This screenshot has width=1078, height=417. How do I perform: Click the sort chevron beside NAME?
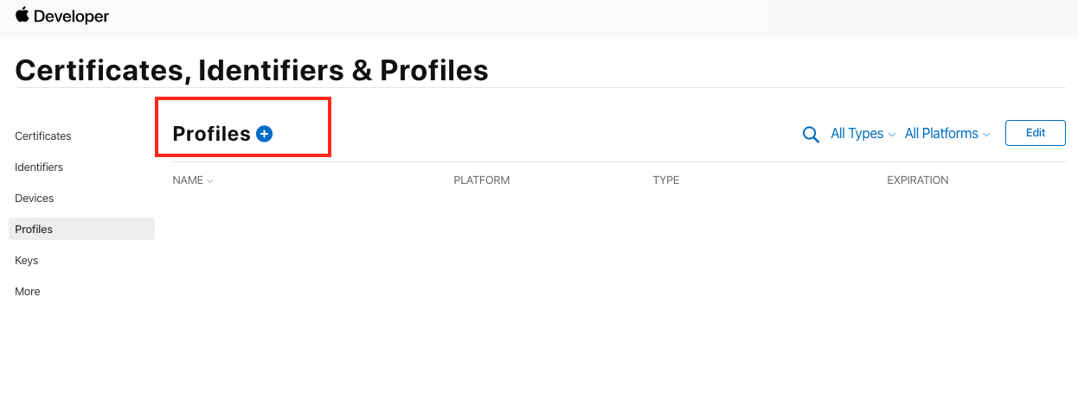[x=210, y=181]
